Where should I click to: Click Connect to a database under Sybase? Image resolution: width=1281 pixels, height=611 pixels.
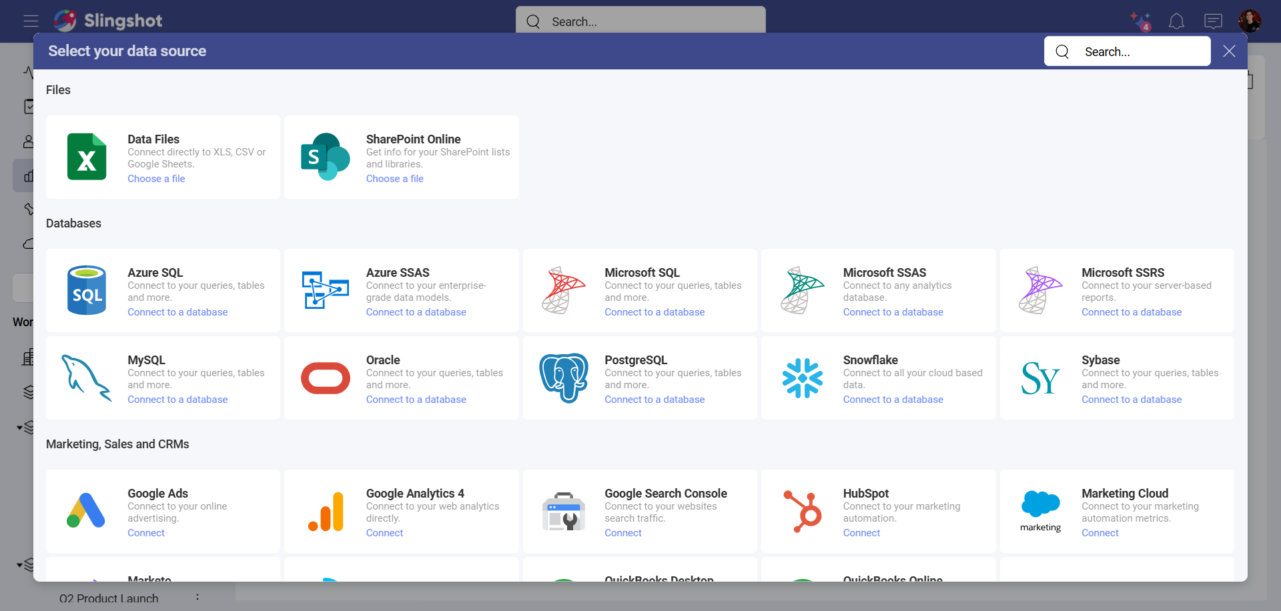point(1132,400)
